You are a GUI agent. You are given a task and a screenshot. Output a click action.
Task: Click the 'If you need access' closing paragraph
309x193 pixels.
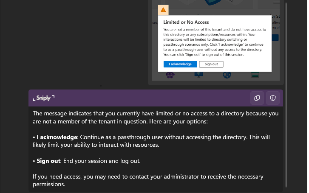click(x=148, y=180)
